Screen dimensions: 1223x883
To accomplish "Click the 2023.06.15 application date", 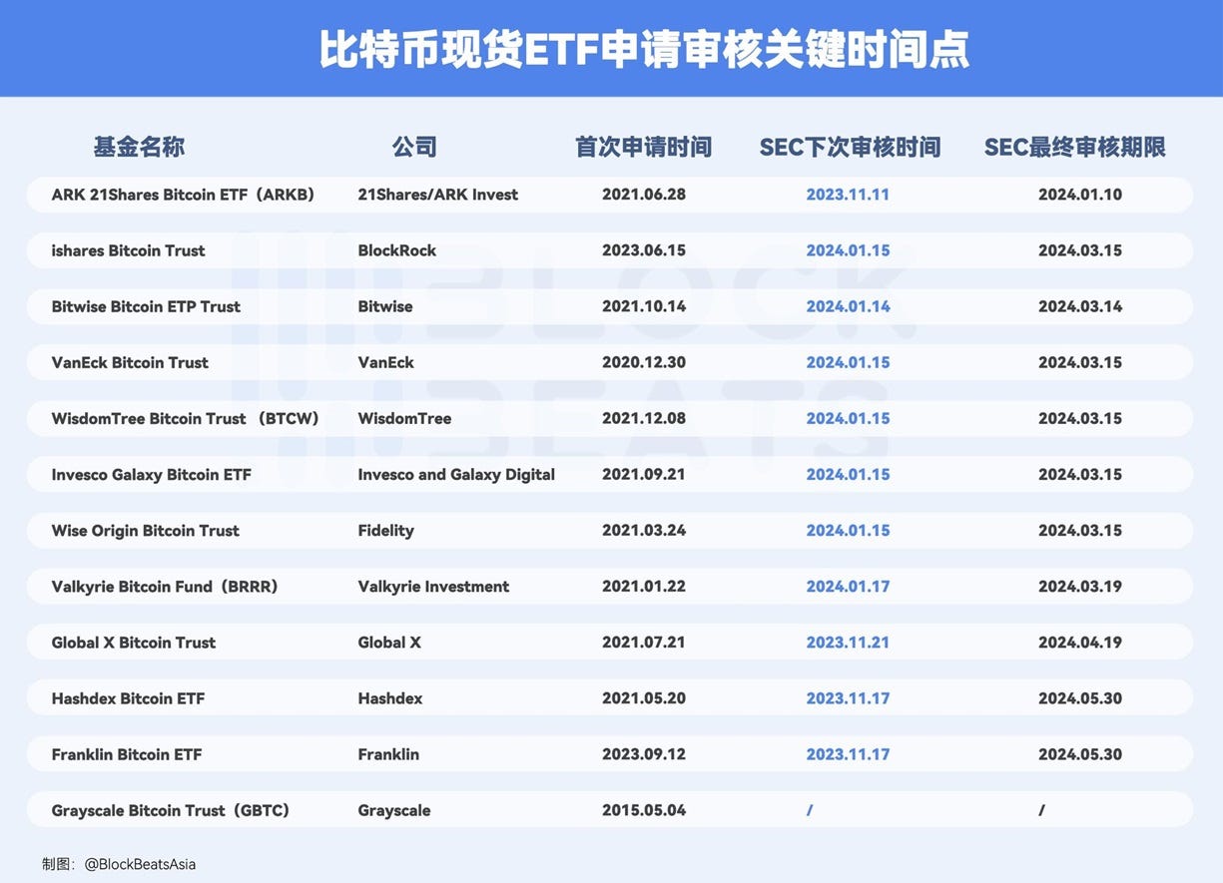I will [644, 250].
